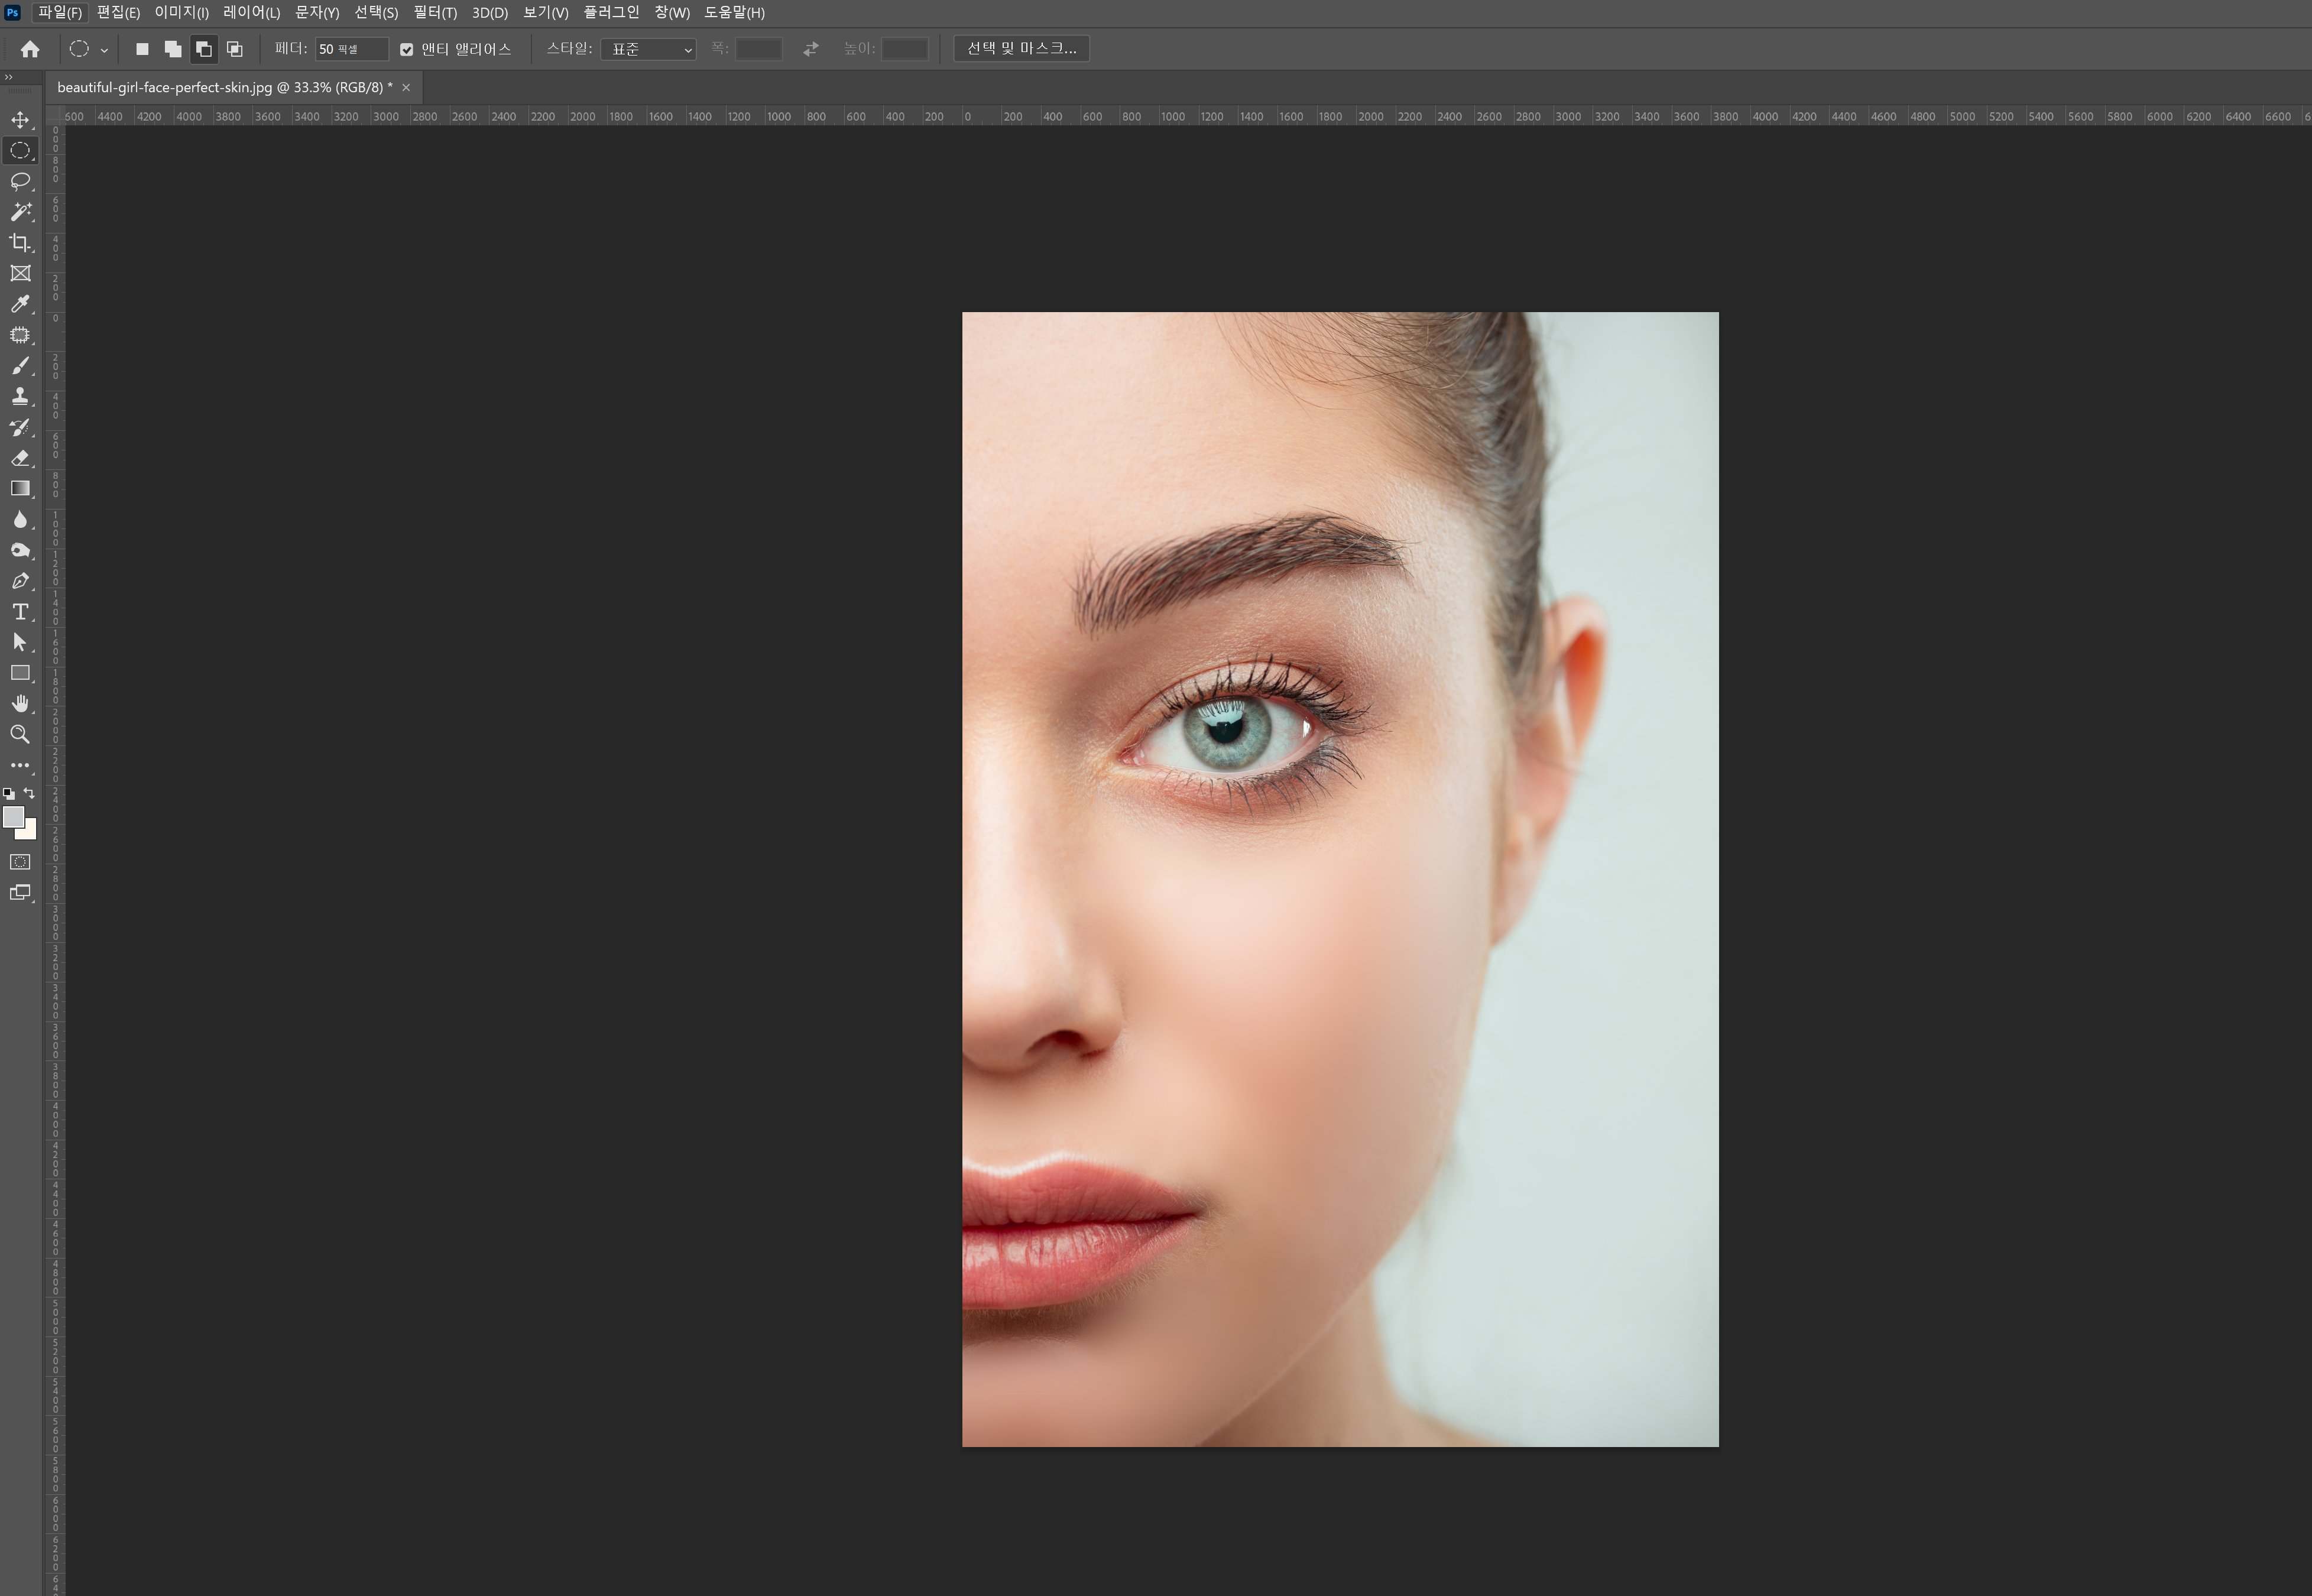The image size is (2312, 1596).
Task: Select the Brush tool
Action: click(x=20, y=366)
